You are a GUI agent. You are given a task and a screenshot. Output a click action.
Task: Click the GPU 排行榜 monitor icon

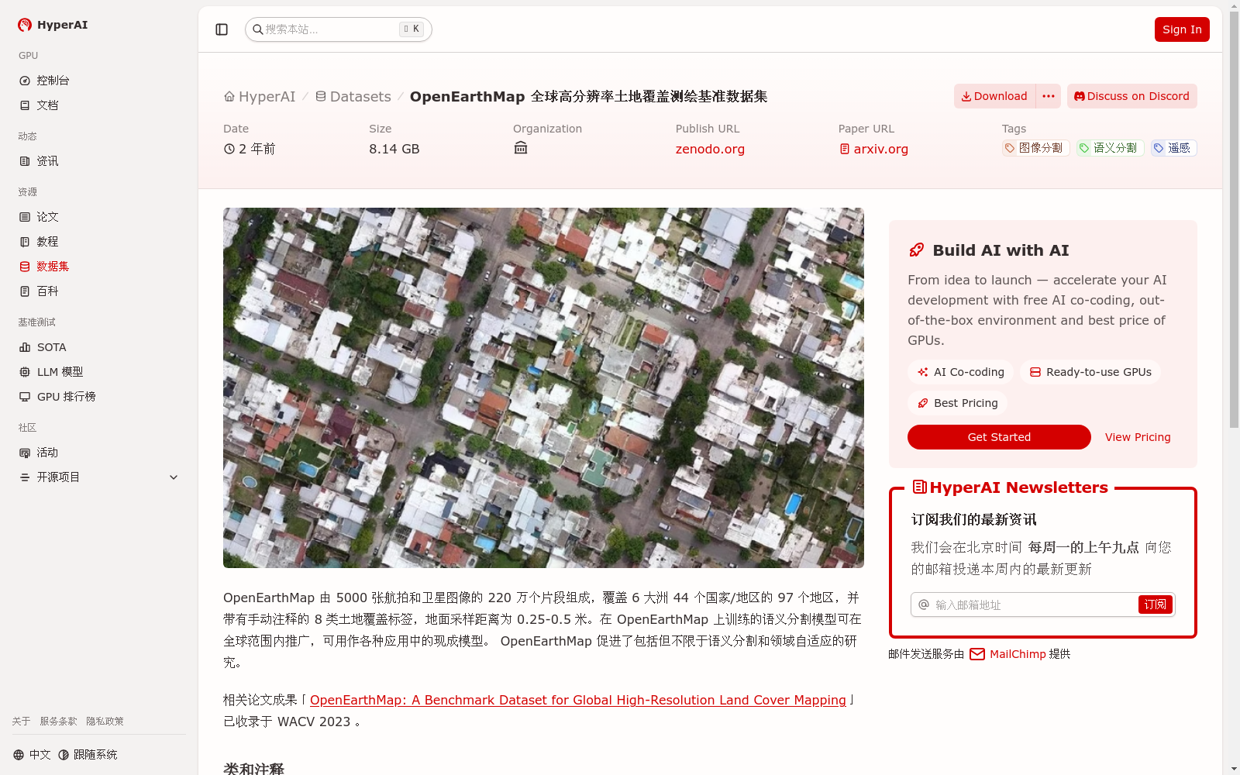pos(25,397)
